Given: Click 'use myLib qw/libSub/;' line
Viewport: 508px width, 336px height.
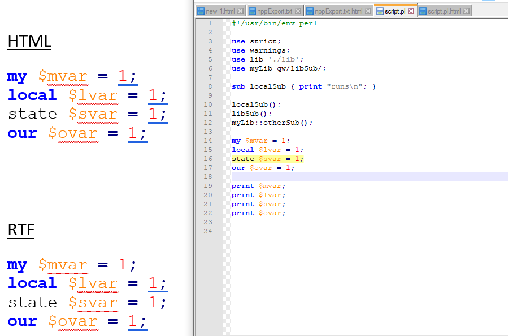Looking at the screenshot, I should point(279,69).
